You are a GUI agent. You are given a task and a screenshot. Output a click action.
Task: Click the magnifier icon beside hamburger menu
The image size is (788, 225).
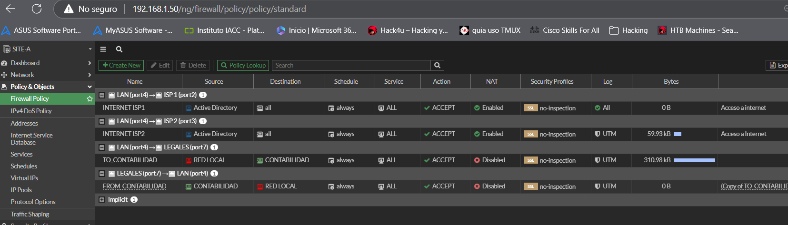tap(119, 49)
